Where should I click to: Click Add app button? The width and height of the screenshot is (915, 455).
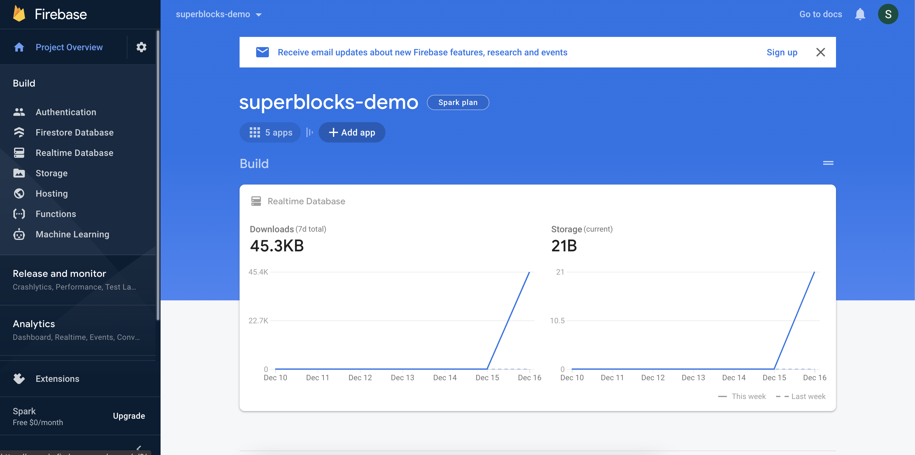coord(351,132)
